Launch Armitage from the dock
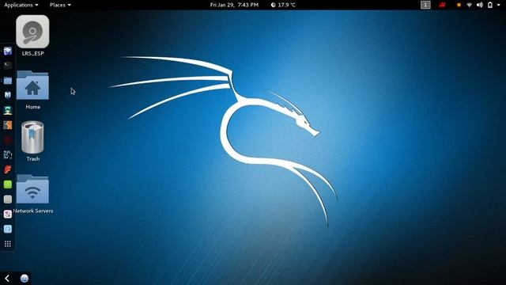506x285 pixels. tap(8, 110)
